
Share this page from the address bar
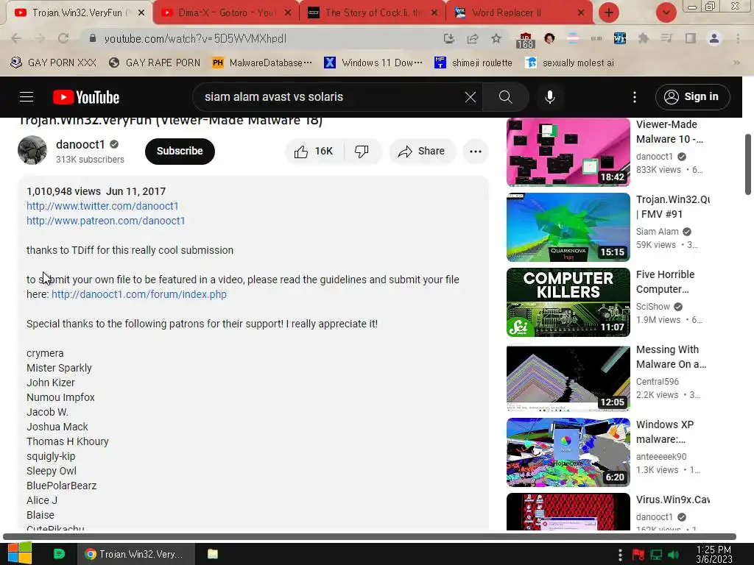473,38
